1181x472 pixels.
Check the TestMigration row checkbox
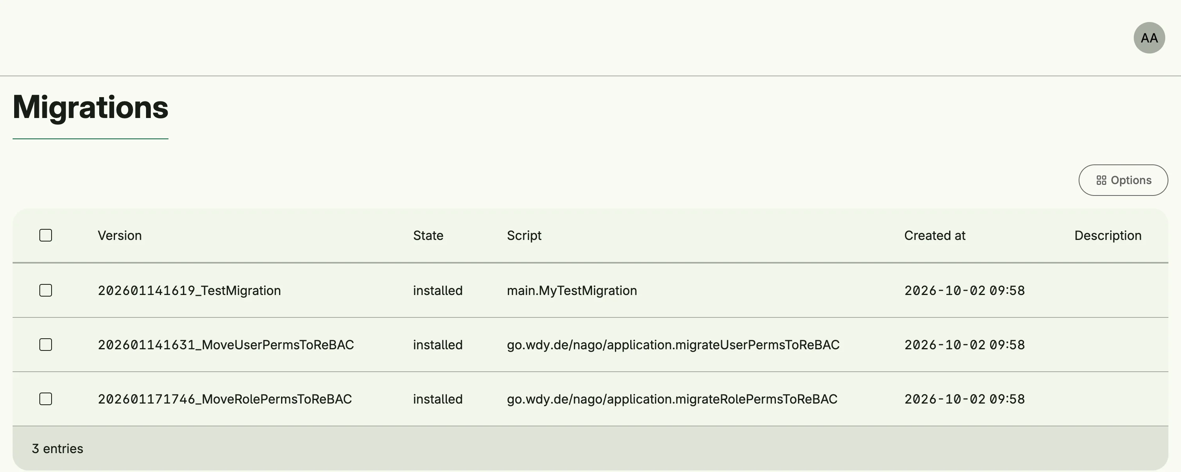(46, 291)
